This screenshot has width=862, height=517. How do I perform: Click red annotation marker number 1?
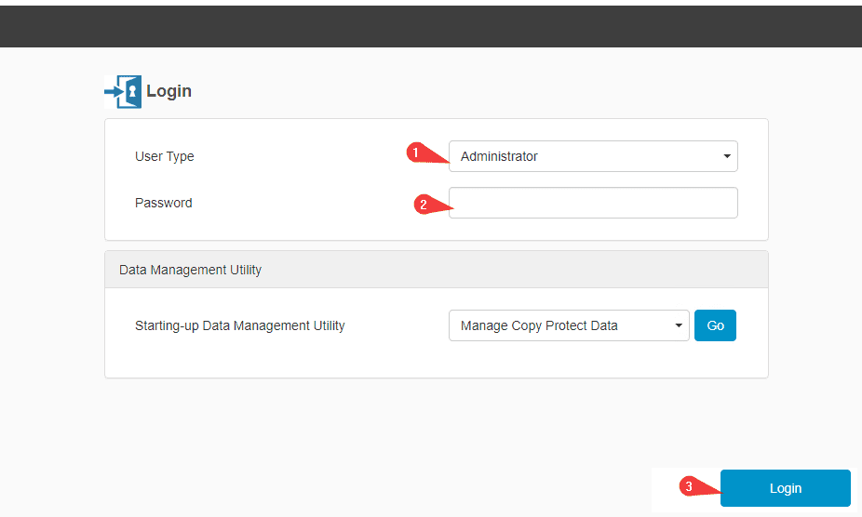(x=418, y=152)
